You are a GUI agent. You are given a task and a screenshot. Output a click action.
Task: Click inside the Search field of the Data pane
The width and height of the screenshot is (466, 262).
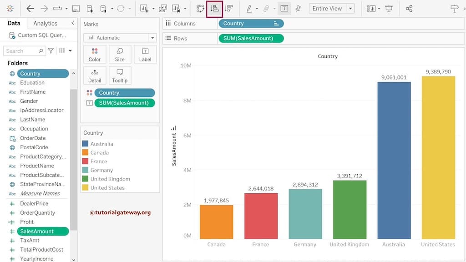click(24, 50)
